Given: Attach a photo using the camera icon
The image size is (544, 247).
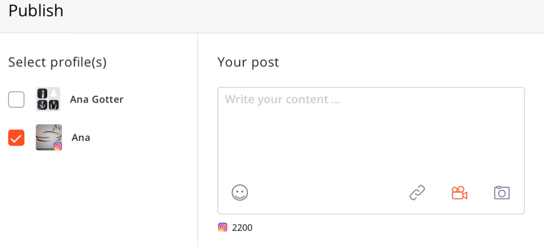Looking at the screenshot, I should [501, 192].
